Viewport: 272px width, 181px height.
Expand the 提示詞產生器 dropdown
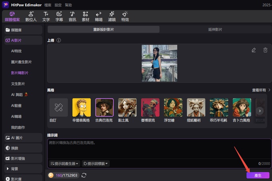[x=64, y=163]
